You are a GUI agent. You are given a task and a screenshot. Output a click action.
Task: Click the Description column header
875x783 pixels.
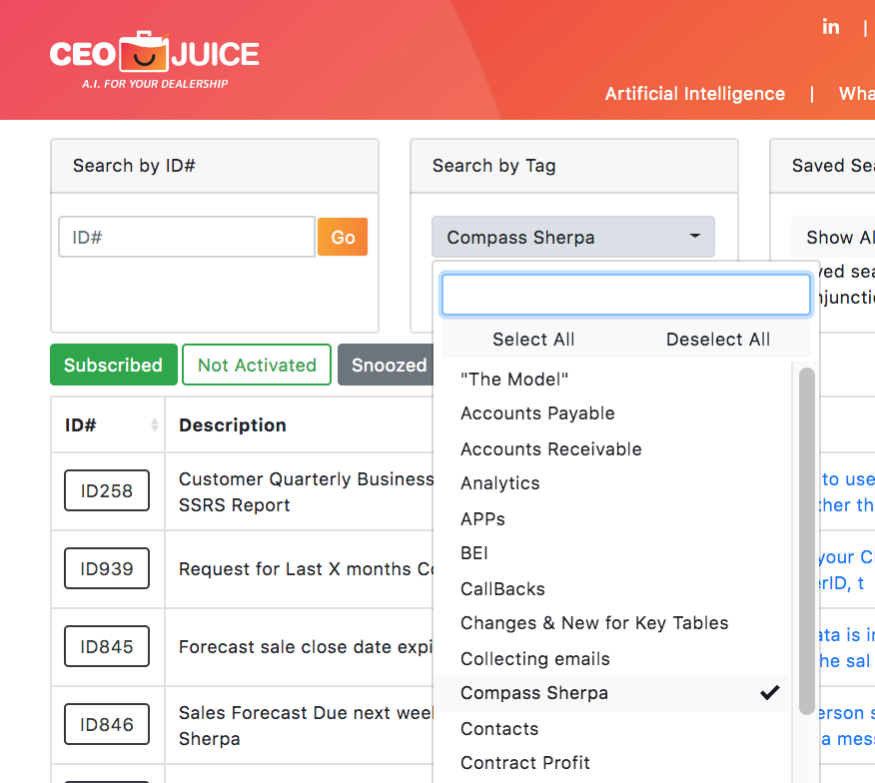click(232, 425)
